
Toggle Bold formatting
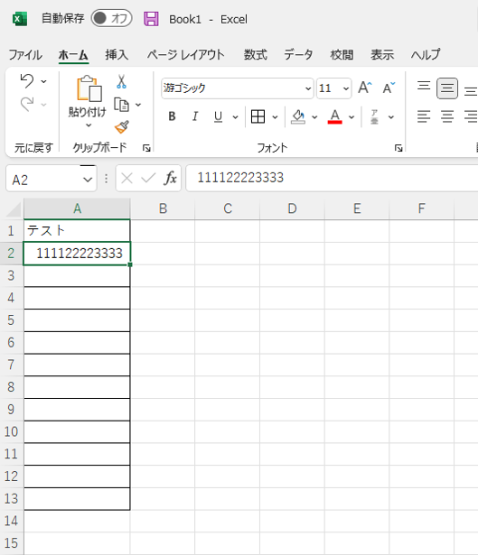point(173,116)
